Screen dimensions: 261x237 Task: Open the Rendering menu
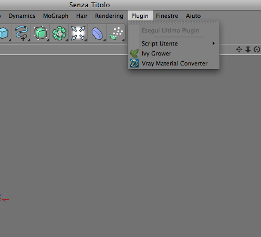point(109,16)
